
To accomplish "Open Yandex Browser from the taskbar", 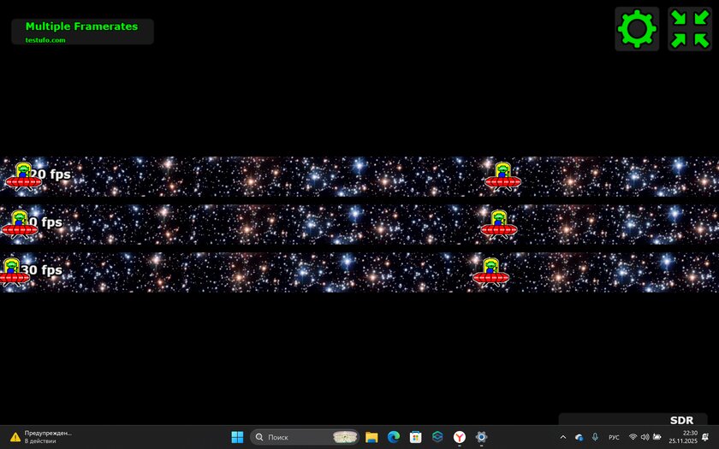I will 460,437.
